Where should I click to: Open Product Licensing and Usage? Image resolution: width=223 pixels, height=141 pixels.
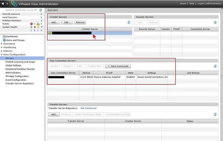(20, 62)
